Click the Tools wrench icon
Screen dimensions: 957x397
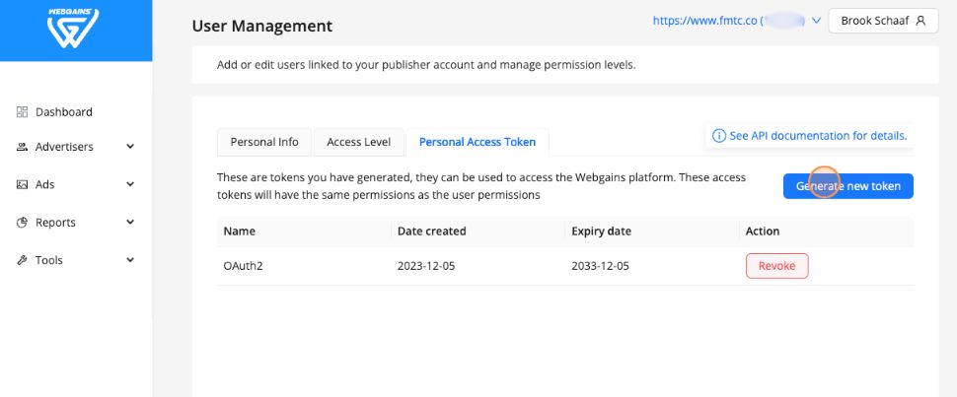click(22, 260)
